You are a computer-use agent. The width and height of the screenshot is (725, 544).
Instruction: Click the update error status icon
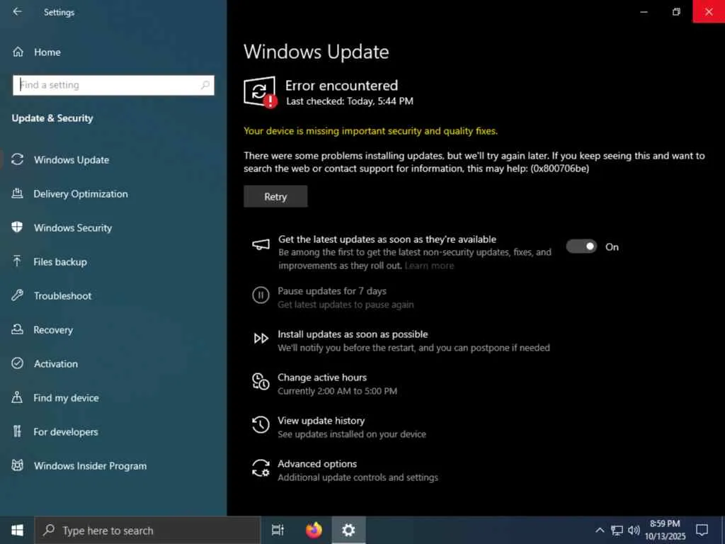261,92
